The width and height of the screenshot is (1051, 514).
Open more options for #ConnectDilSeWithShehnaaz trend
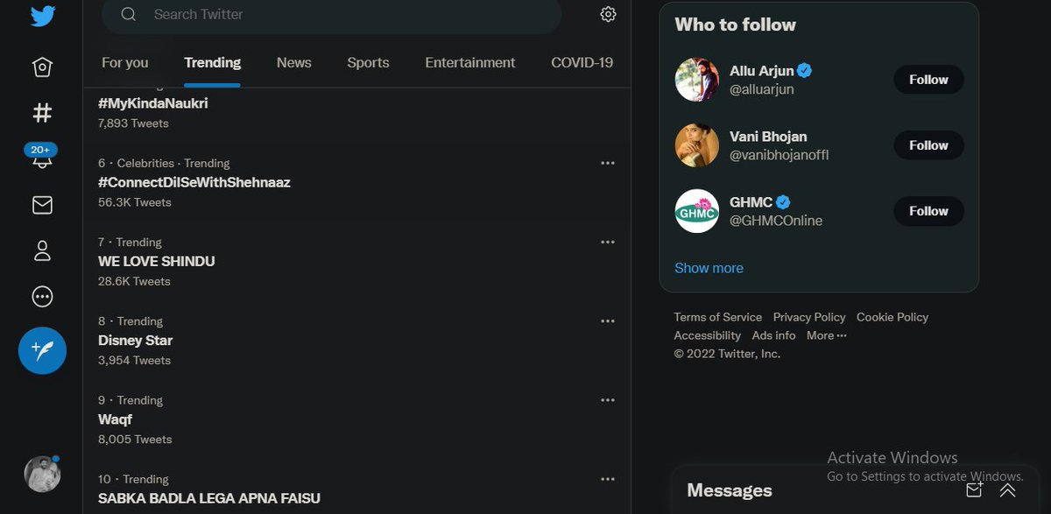click(x=608, y=163)
